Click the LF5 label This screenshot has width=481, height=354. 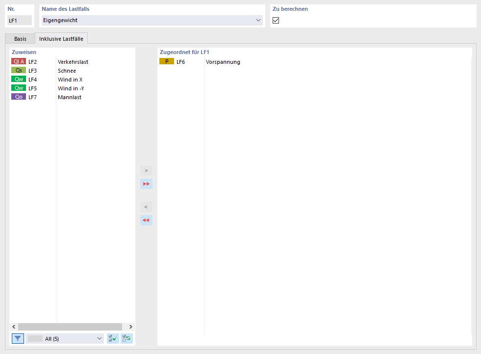pyautogui.click(x=32, y=88)
